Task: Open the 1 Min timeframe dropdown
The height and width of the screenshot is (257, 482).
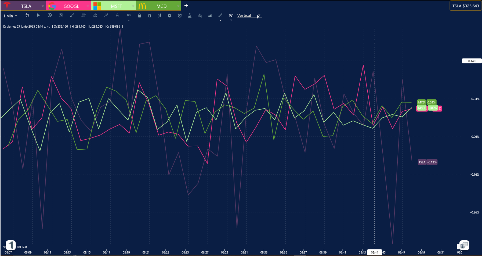Action: click(10, 16)
